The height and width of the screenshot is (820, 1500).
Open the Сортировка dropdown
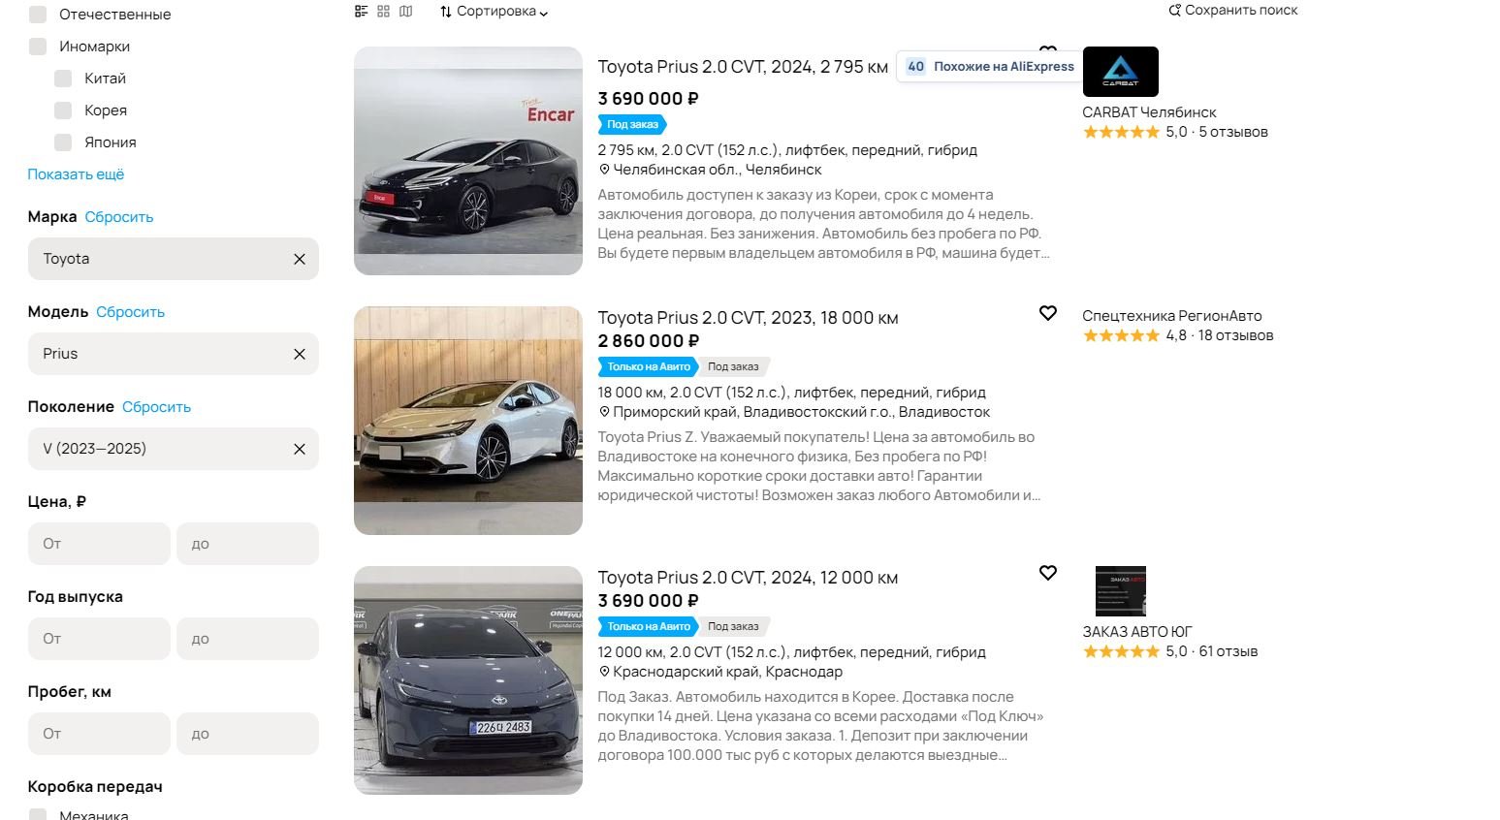pos(494,12)
